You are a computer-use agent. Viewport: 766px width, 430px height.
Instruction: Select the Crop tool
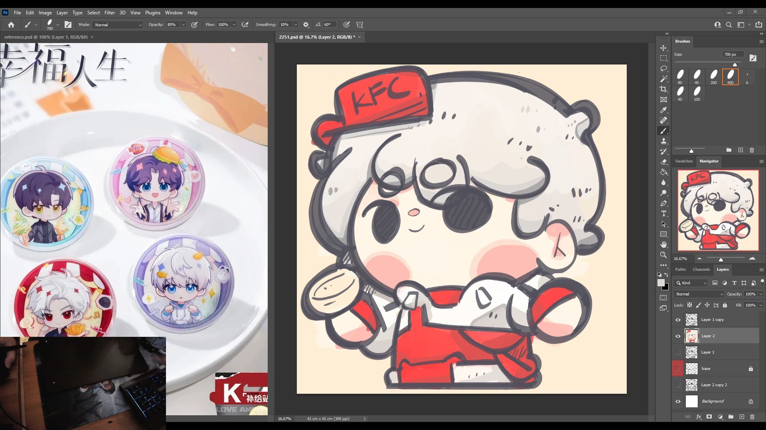point(663,89)
